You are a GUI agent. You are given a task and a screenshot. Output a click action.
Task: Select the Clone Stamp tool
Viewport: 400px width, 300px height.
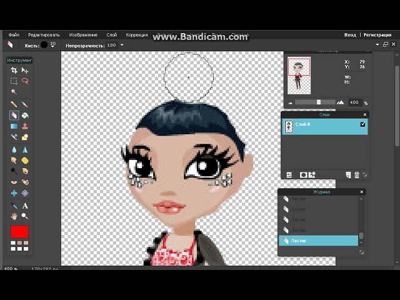[x=25, y=126]
